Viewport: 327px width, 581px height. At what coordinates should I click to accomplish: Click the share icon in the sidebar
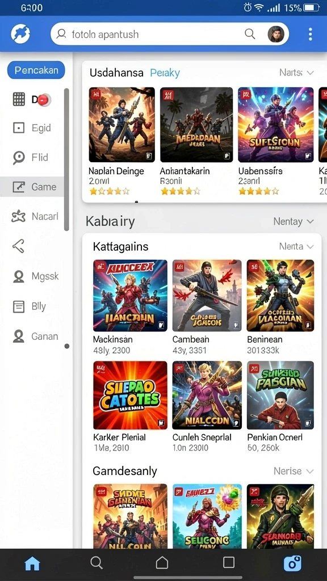(18, 246)
